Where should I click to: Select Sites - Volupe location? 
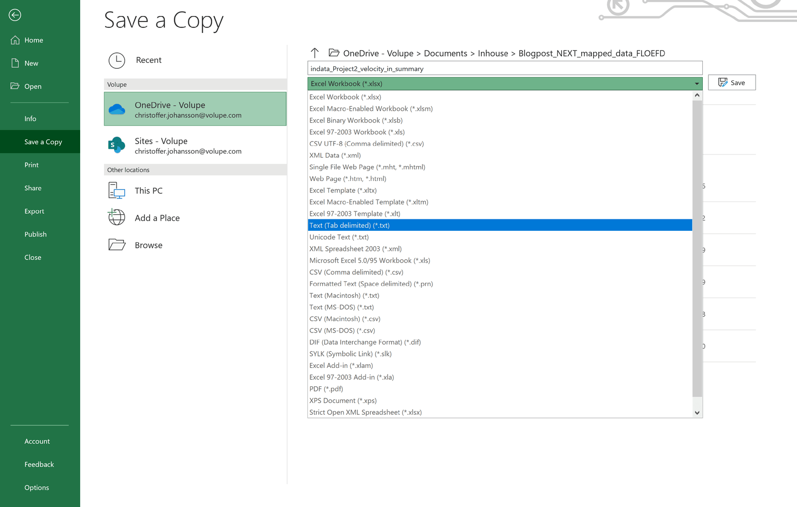(x=195, y=145)
